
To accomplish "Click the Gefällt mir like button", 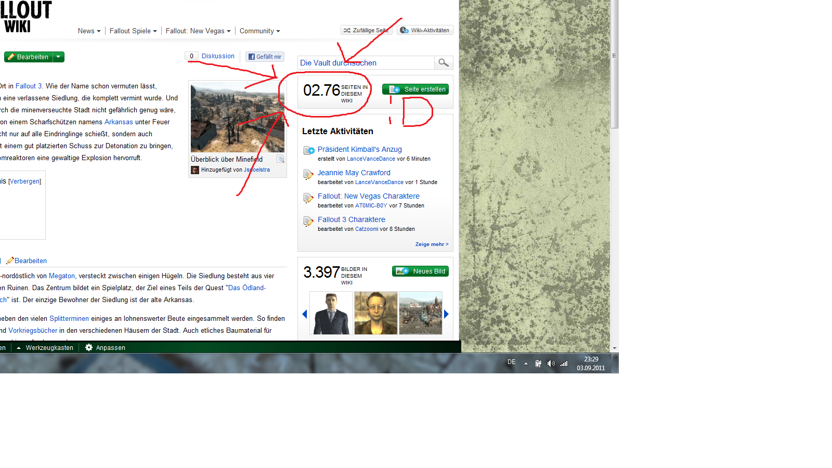I will click(x=265, y=57).
